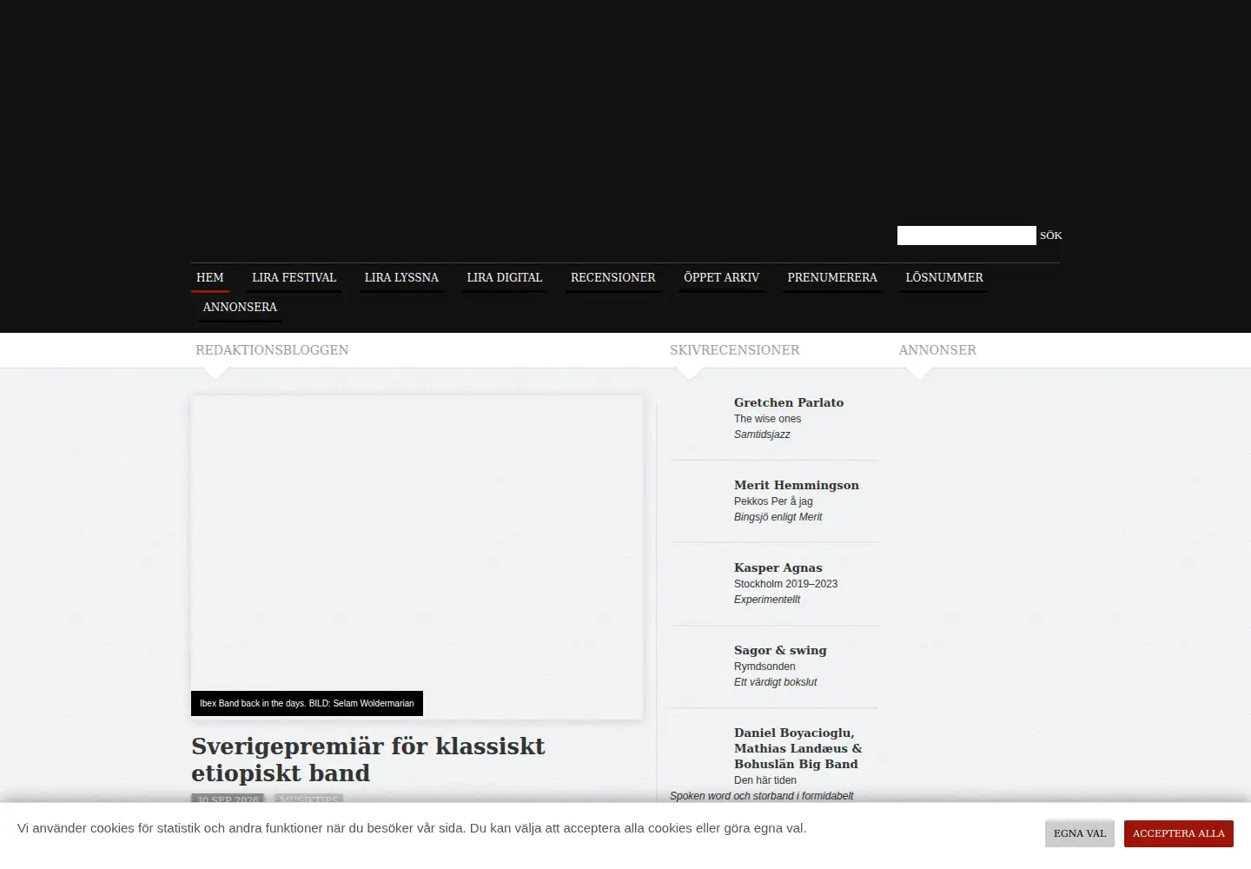The image size is (1251, 869).
Task: Click the ANNONSER heading
Action: pos(937,350)
